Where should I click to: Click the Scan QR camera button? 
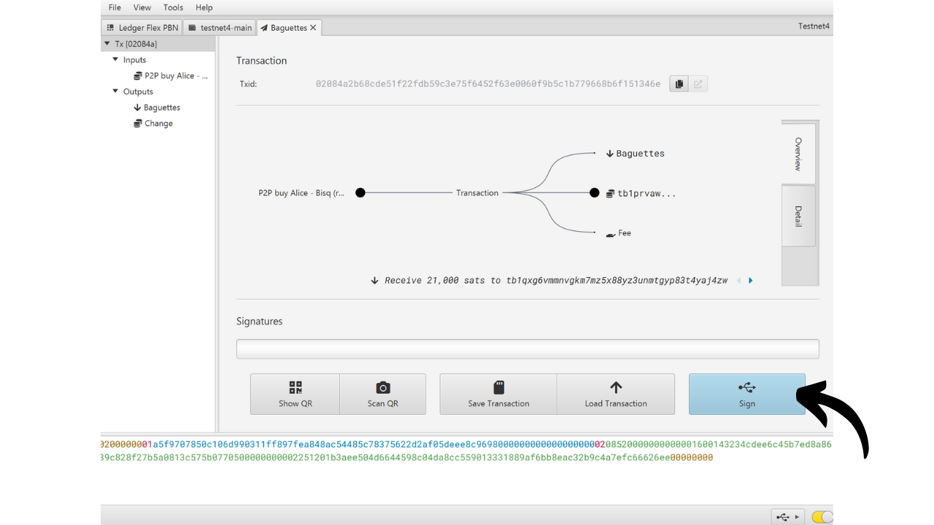coord(382,394)
